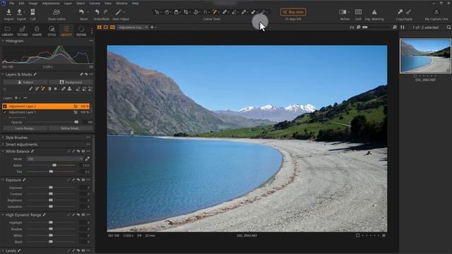452x254 pixels.
Task: Delete layer with the minus icon
Action: coord(25,98)
